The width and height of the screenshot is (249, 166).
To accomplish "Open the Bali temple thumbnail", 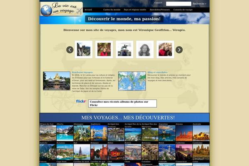I will point(82,152).
